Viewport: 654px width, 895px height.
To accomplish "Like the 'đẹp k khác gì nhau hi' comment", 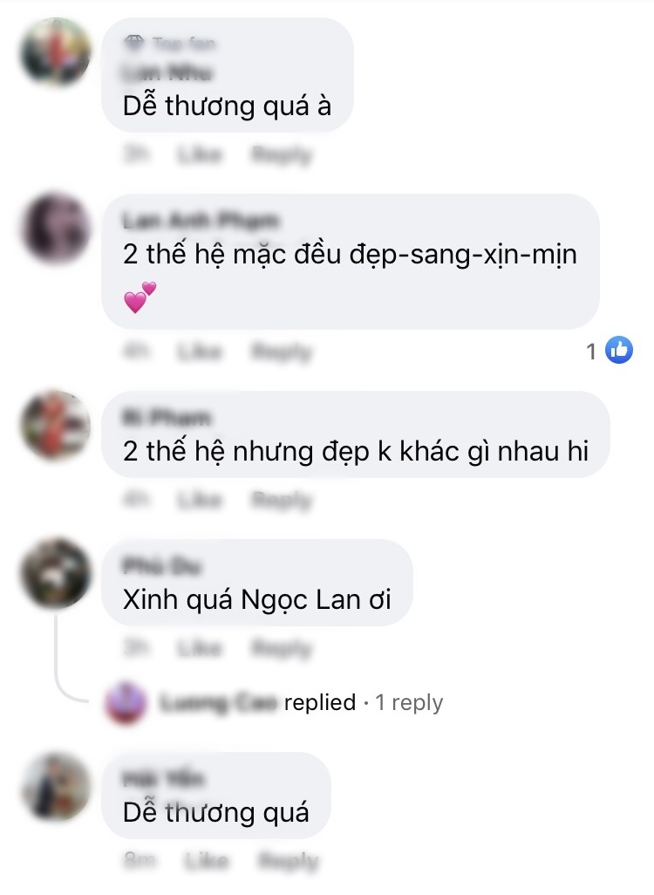I will 199,500.
